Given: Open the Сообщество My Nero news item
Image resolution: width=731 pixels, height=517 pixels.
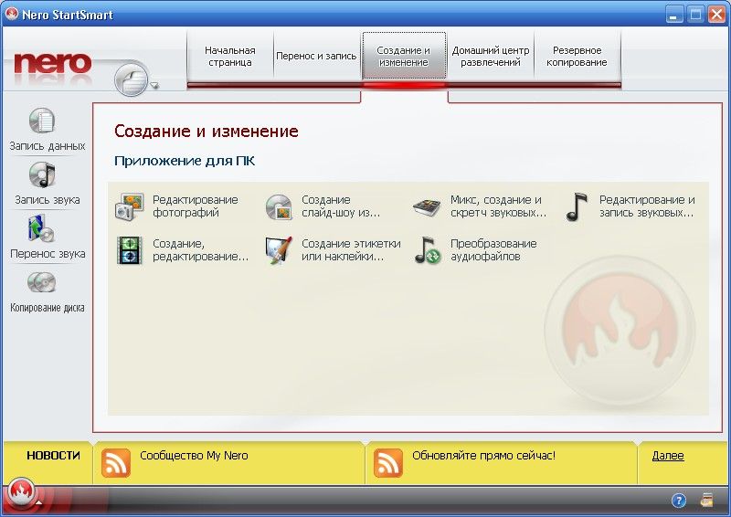Looking at the screenshot, I should pos(194,456).
